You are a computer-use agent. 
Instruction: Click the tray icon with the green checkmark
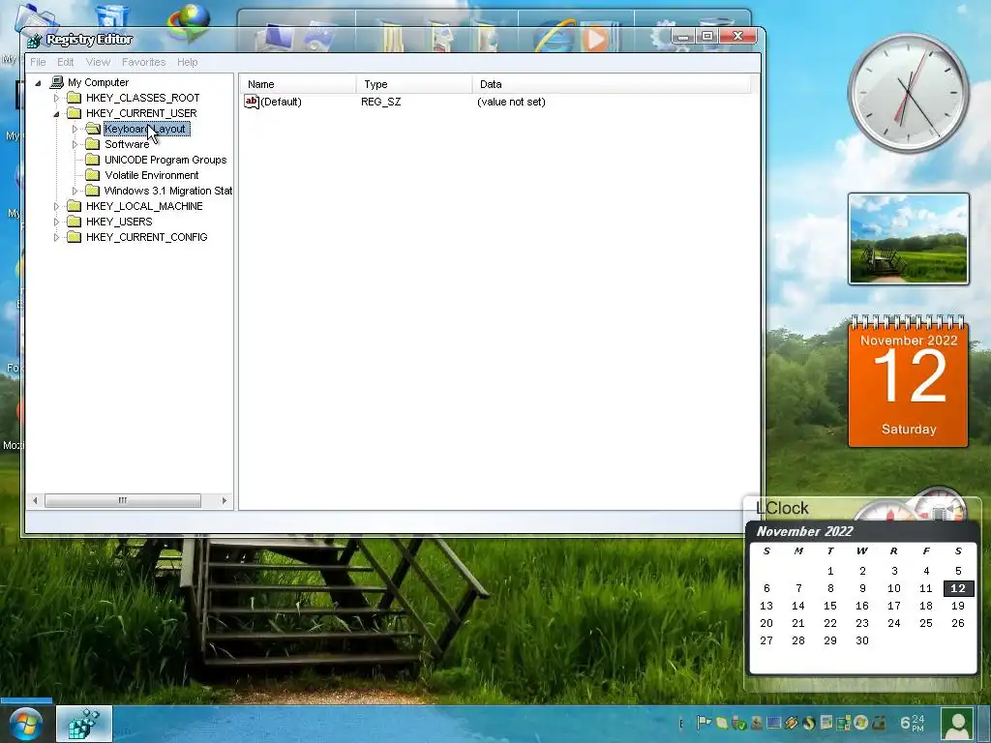[738, 723]
